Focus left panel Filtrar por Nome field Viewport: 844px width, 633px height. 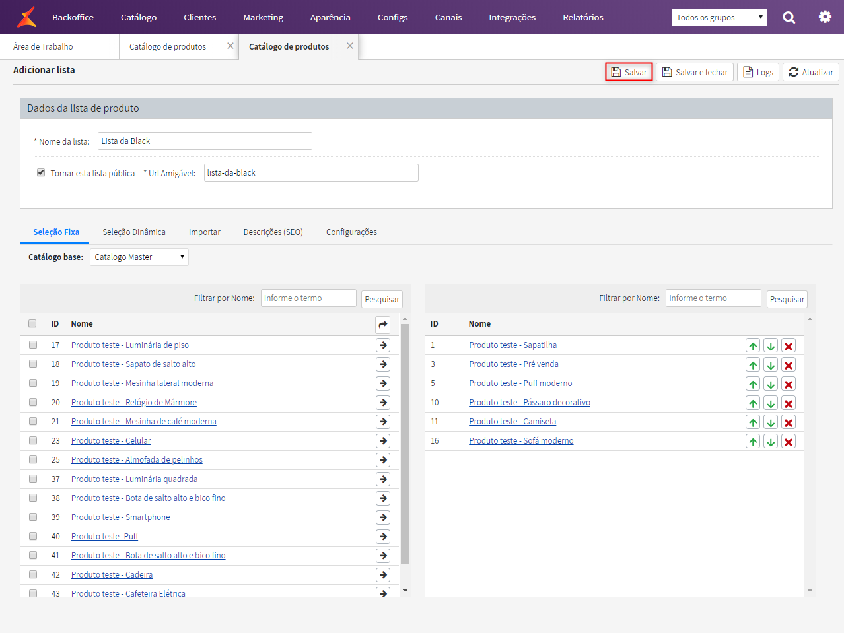tap(308, 298)
